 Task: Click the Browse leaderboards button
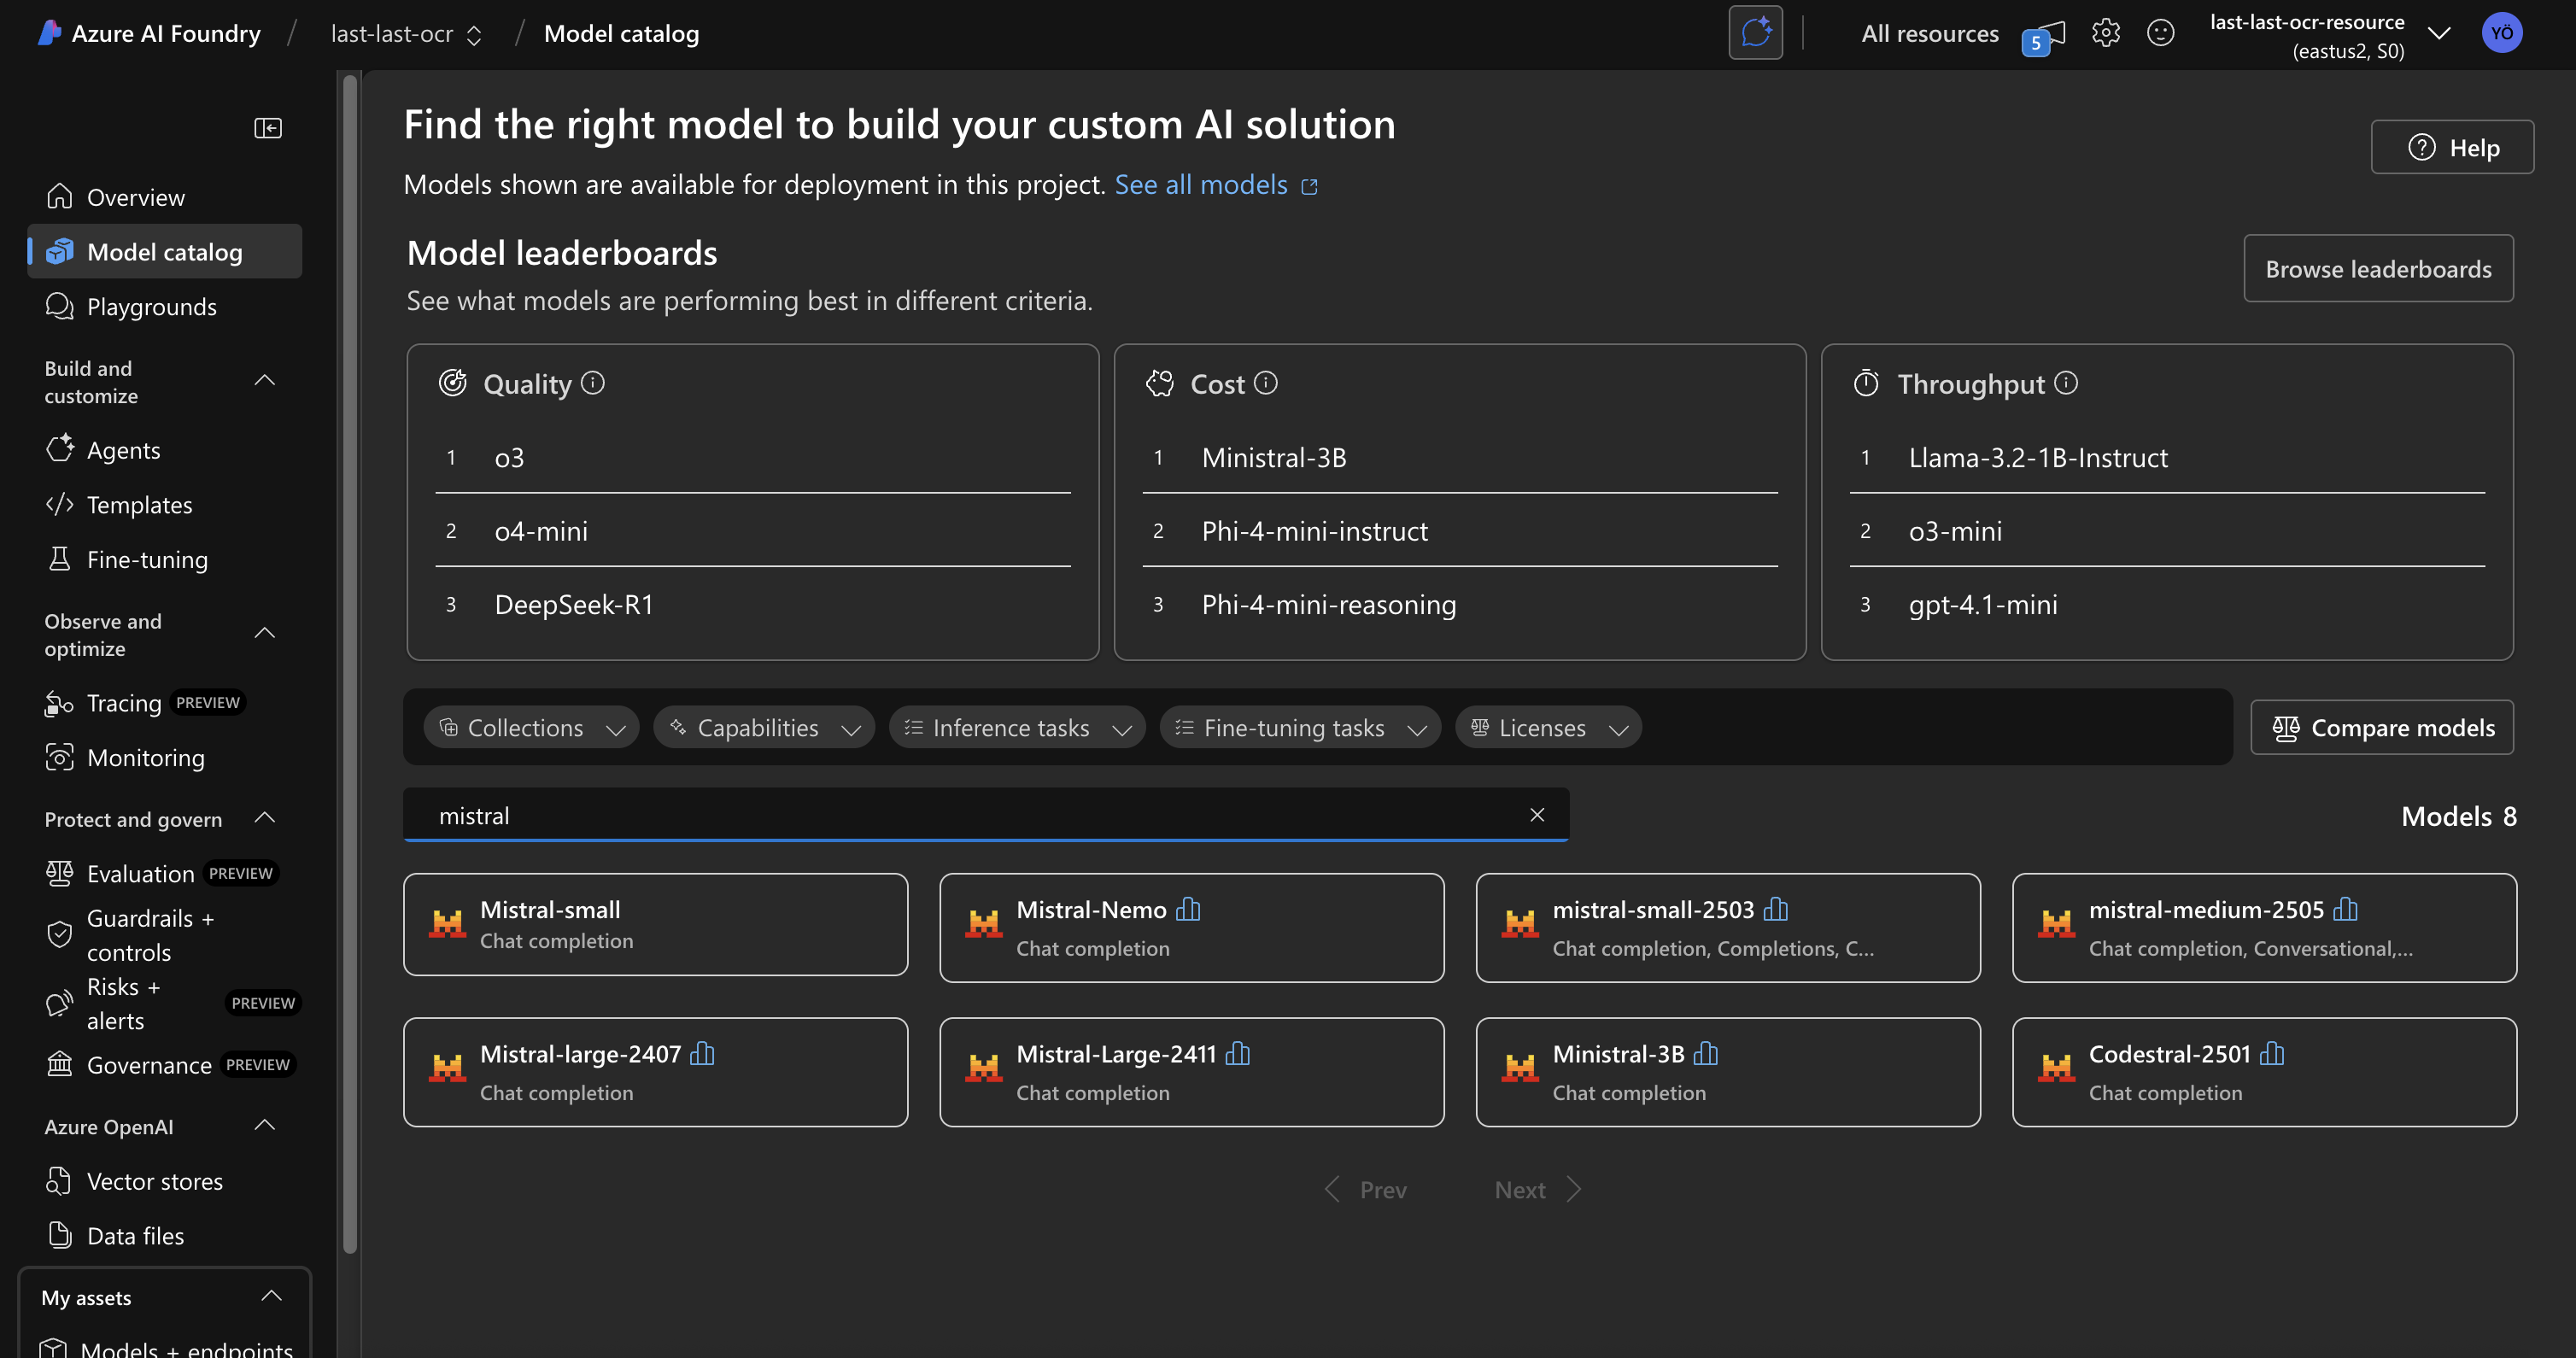[x=2377, y=269]
